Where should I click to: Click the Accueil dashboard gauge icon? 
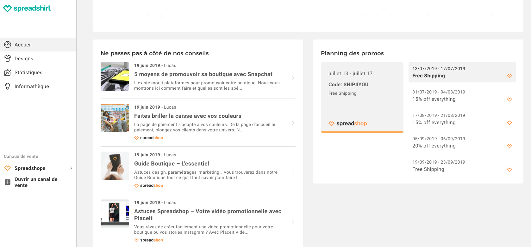coord(8,45)
